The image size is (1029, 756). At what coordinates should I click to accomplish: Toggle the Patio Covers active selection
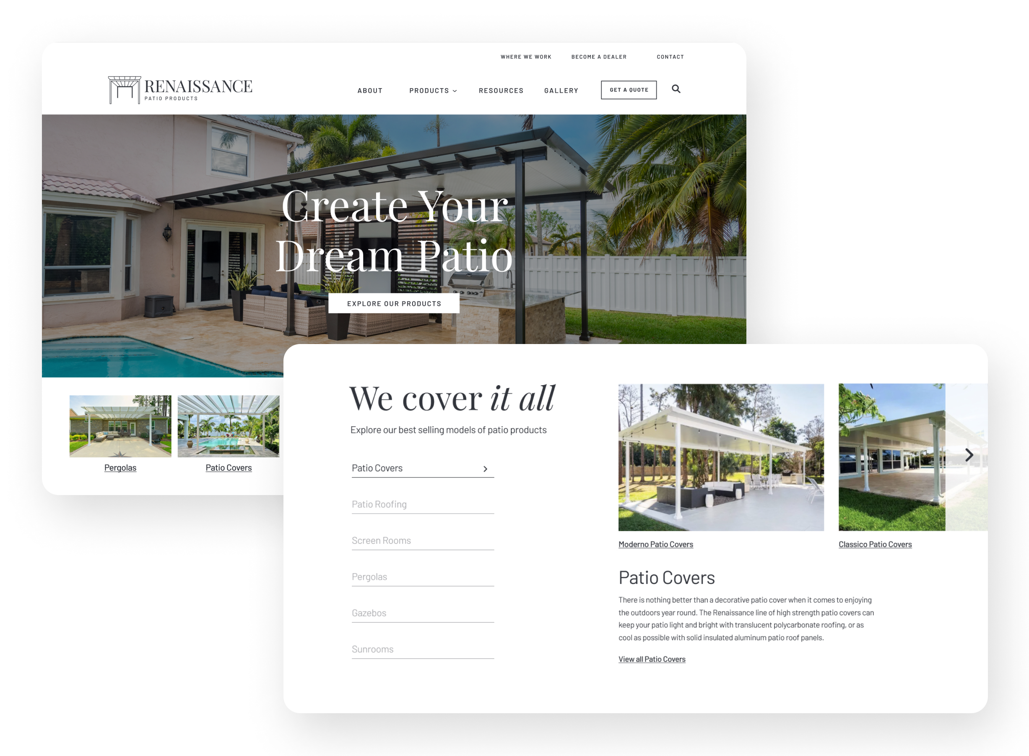(422, 467)
